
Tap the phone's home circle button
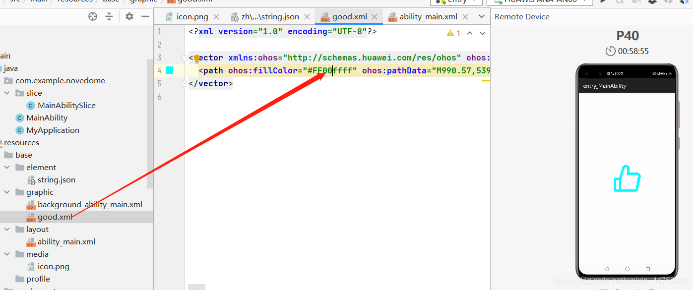tap(627, 269)
